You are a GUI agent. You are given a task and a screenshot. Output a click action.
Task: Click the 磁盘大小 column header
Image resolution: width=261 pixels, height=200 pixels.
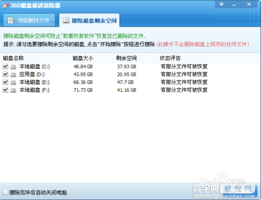coord(83,58)
